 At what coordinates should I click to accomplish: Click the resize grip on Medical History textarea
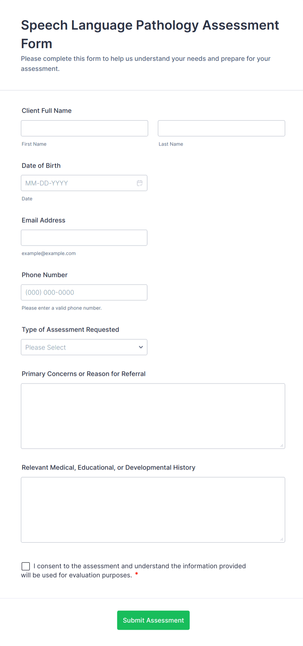282,539
